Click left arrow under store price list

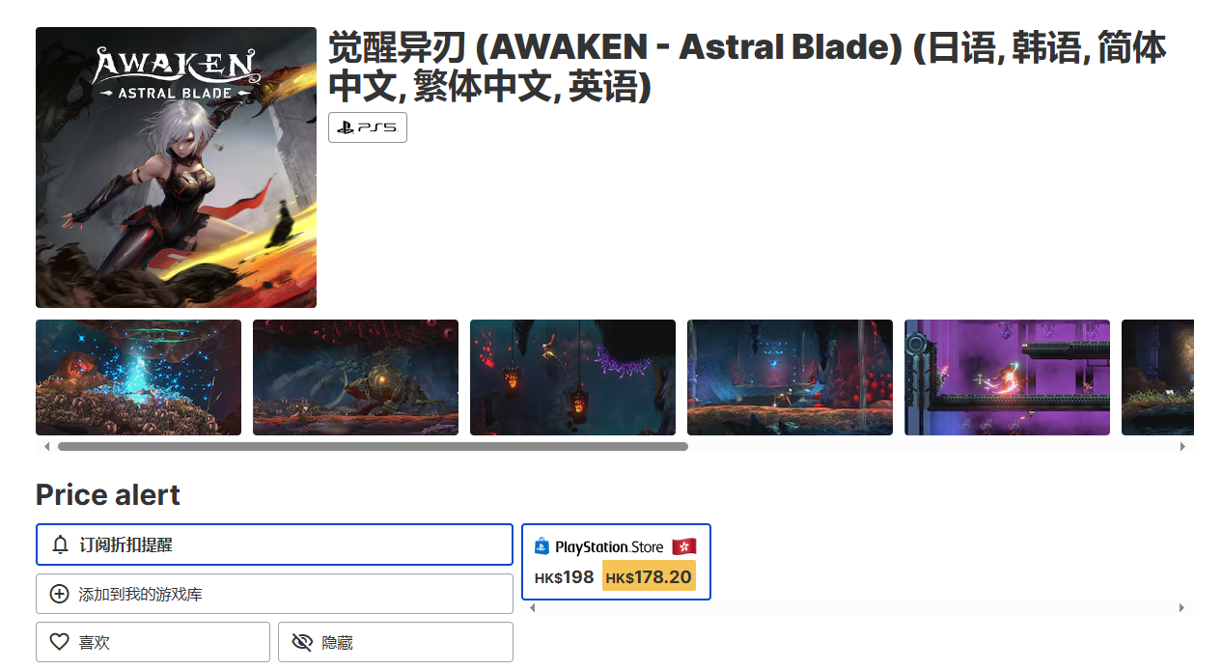[x=533, y=607]
